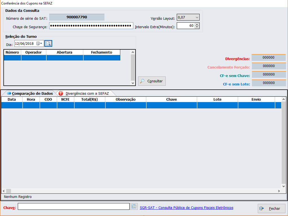Click the Observação column header
The width and height of the screenshot is (288, 216).
coord(126,100)
